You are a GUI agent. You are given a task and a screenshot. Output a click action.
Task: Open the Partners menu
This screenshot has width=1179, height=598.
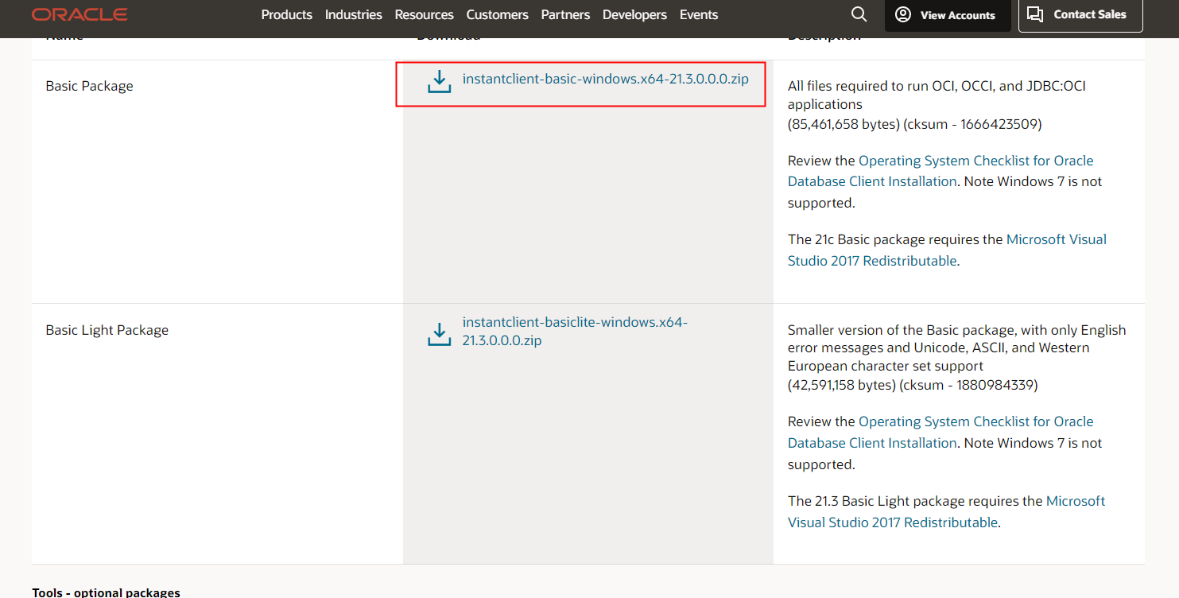tap(565, 14)
